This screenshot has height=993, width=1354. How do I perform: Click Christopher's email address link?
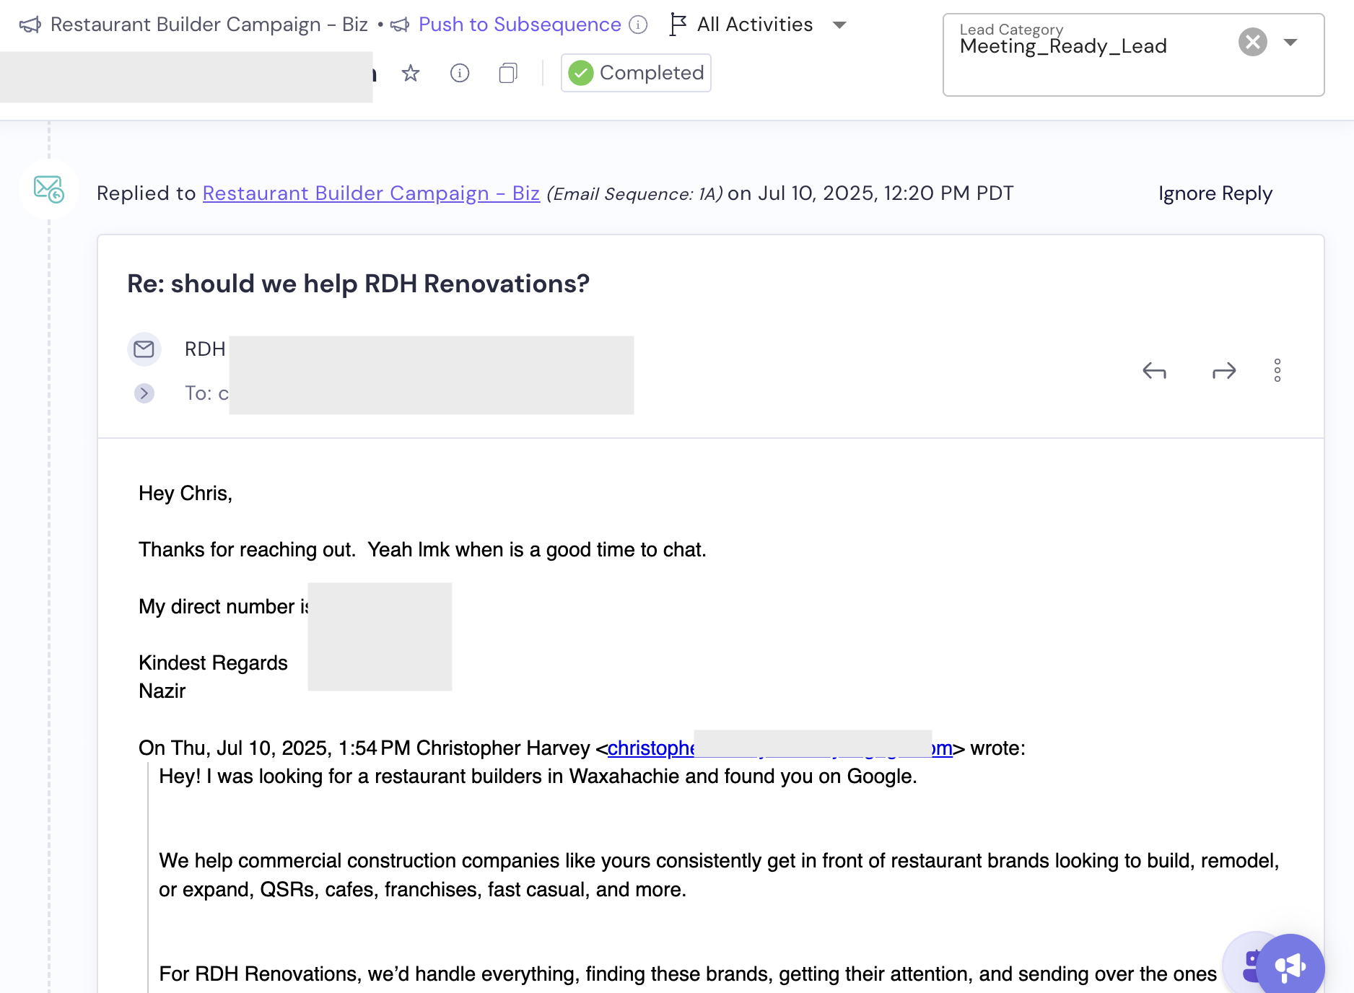[650, 748]
